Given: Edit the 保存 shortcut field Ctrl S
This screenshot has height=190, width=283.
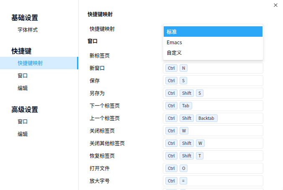Looking at the screenshot, I should click(x=213, y=81).
